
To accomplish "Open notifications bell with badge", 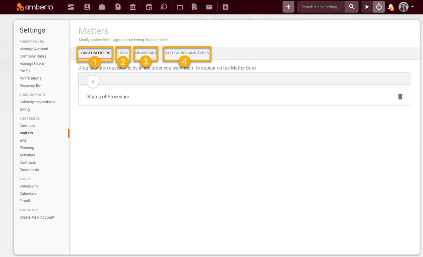I will pos(391,7).
